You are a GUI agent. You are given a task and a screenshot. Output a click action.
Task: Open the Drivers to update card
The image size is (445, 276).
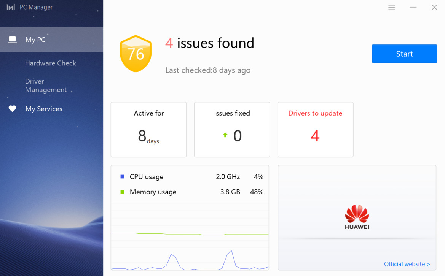pyautogui.click(x=316, y=130)
